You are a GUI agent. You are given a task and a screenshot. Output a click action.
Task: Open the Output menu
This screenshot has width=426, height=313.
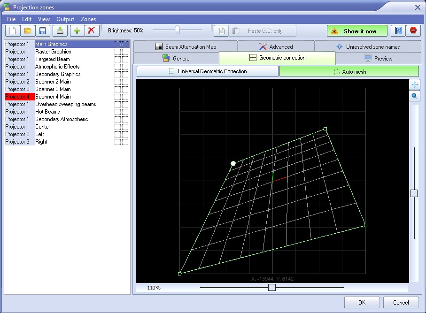65,19
